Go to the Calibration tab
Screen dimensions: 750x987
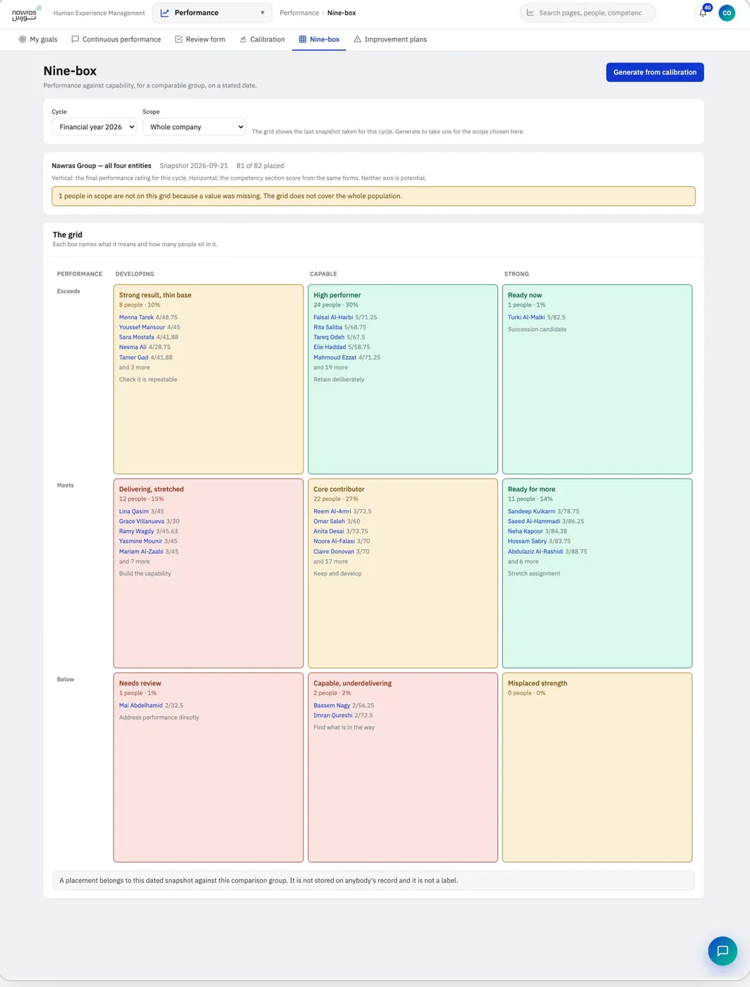(262, 39)
